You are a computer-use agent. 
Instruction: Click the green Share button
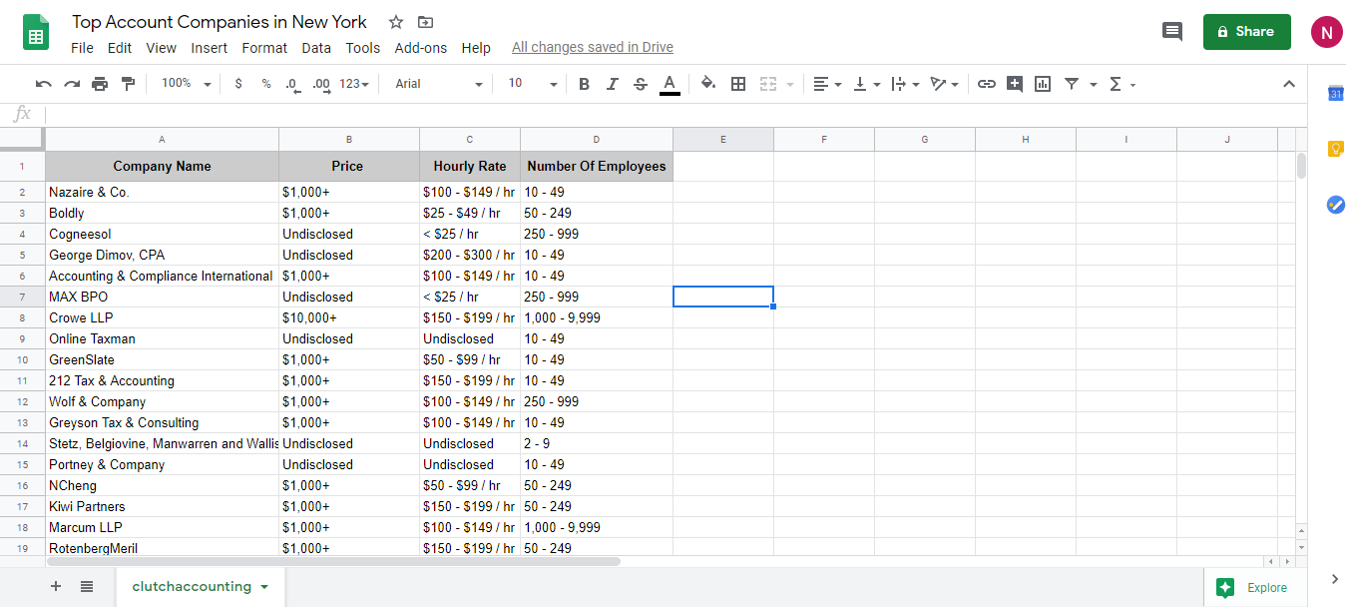1247,32
